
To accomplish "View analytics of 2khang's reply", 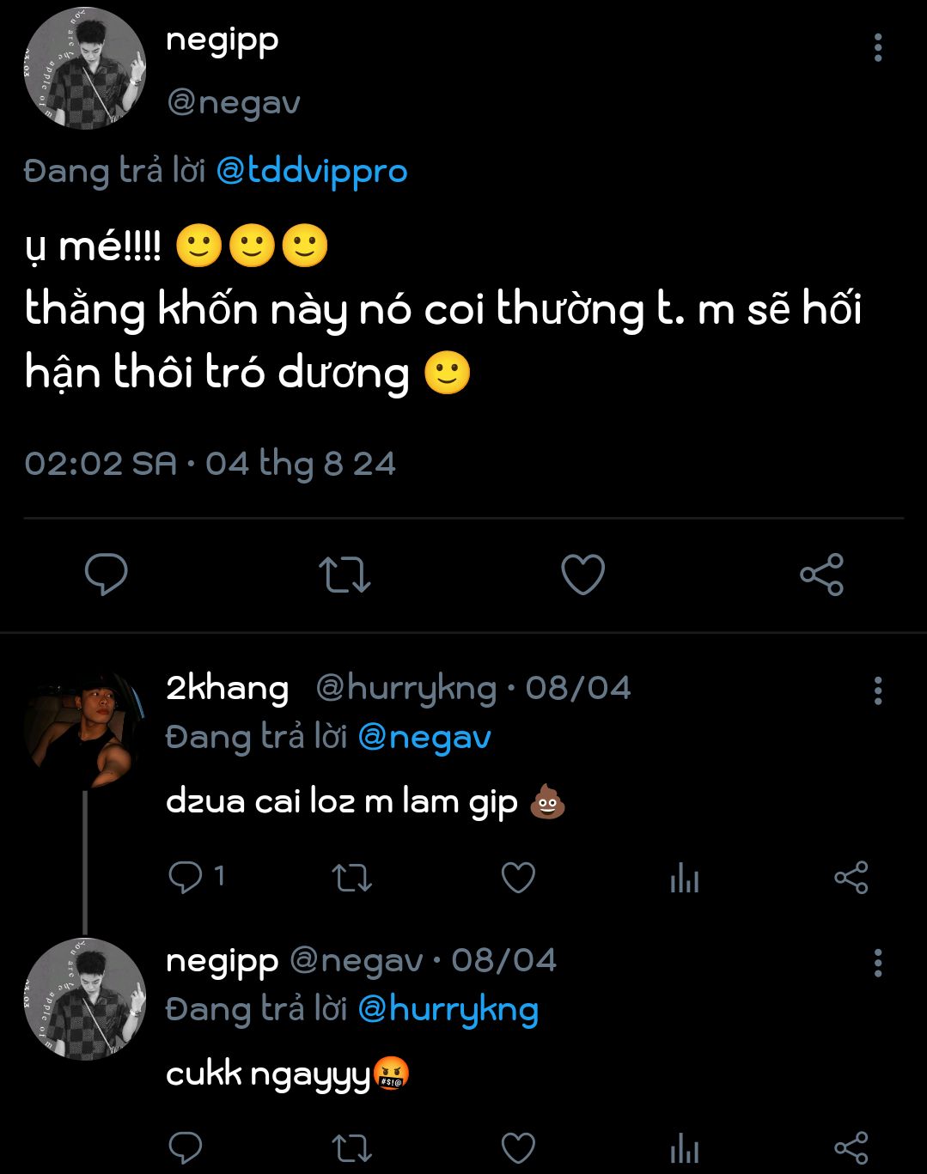I will [x=685, y=878].
